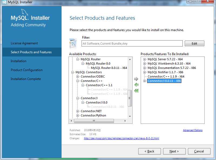Go to License Agreement step
The width and height of the screenshot is (216, 160).
pos(24,43)
